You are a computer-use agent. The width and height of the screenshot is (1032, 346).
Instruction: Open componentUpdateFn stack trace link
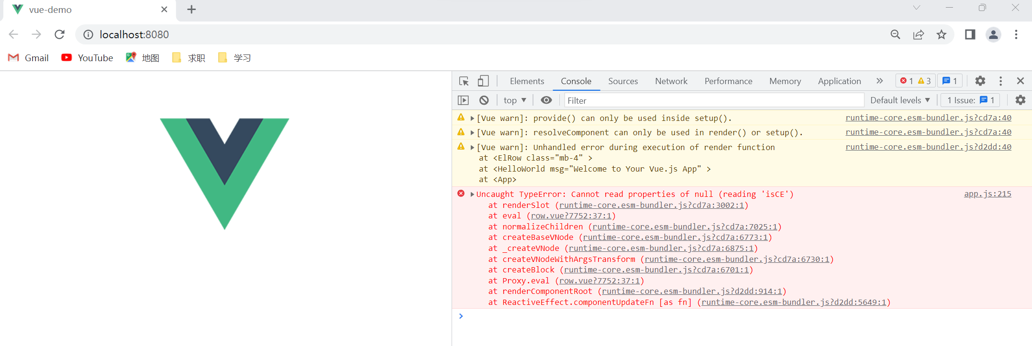point(794,302)
